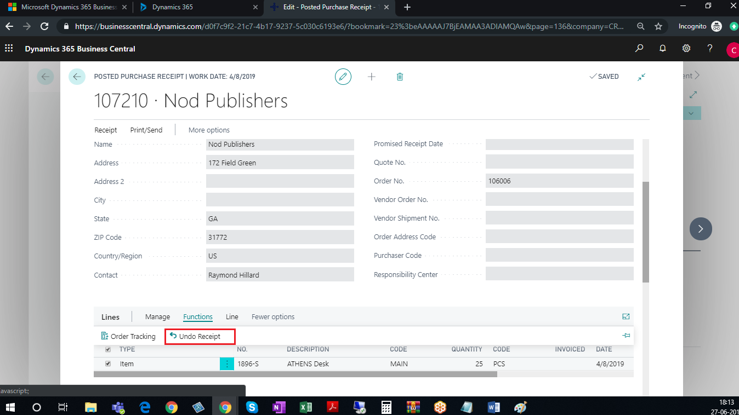Click More options
The height and width of the screenshot is (415, 739).
tap(209, 130)
